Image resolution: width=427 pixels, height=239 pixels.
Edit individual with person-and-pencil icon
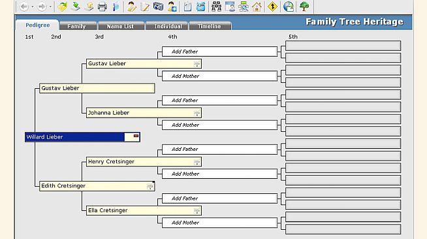pyautogui.click(x=131, y=7)
